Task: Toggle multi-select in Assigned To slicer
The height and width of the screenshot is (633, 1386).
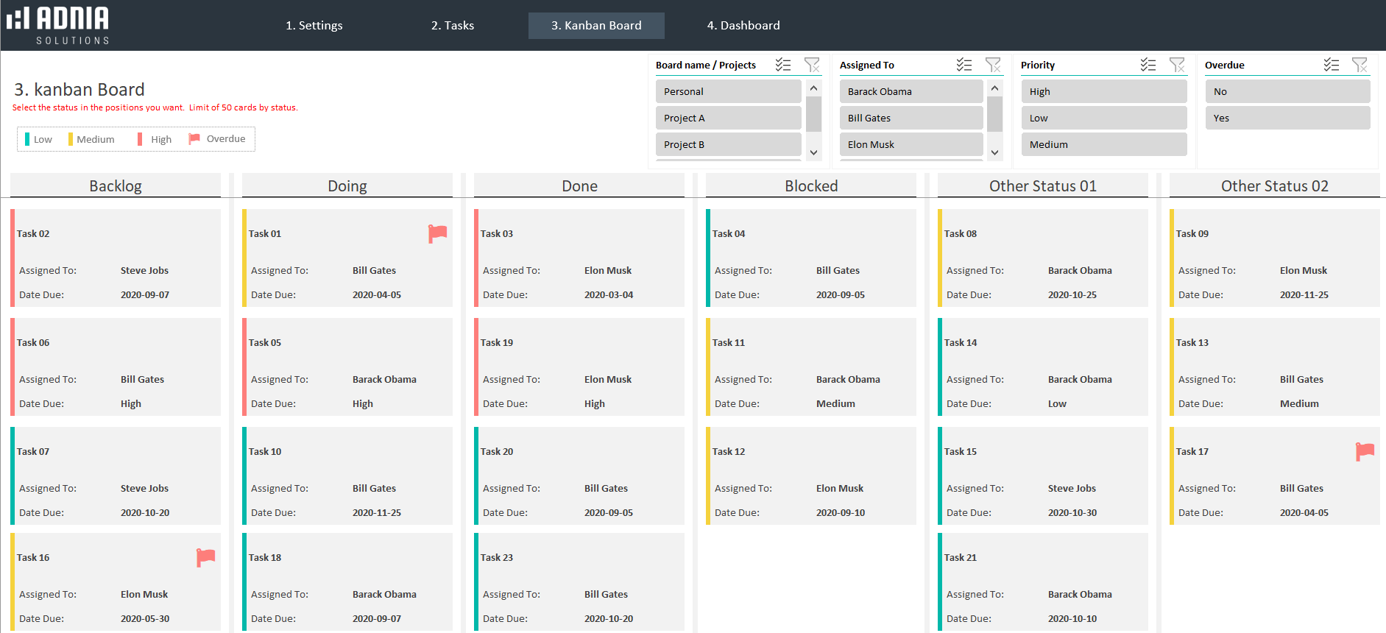Action: pos(964,65)
